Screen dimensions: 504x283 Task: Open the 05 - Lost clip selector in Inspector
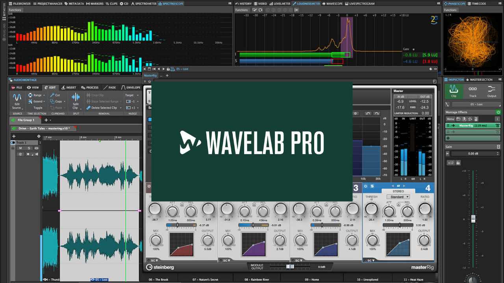tap(476, 105)
